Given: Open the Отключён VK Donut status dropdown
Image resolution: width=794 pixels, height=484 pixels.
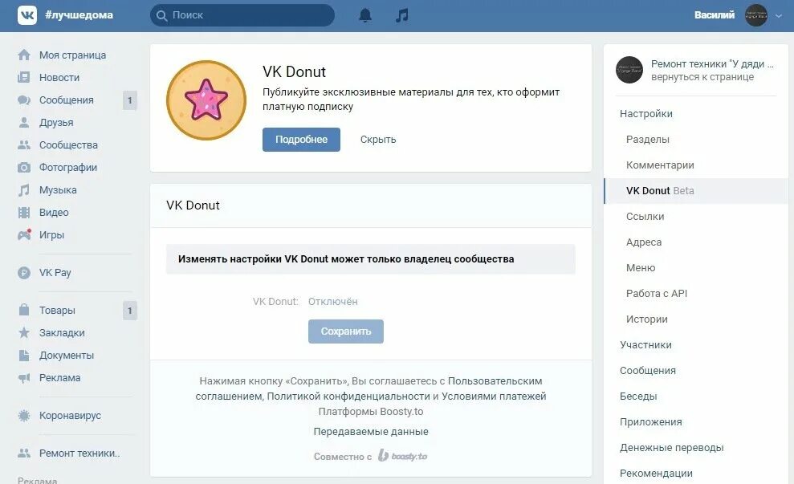Looking at the screenshot, I should tap(332, 302).
